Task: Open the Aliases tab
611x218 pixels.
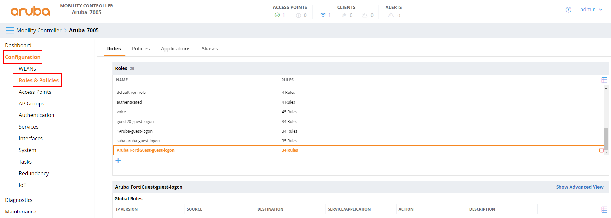Action: [x=210, y=49]
